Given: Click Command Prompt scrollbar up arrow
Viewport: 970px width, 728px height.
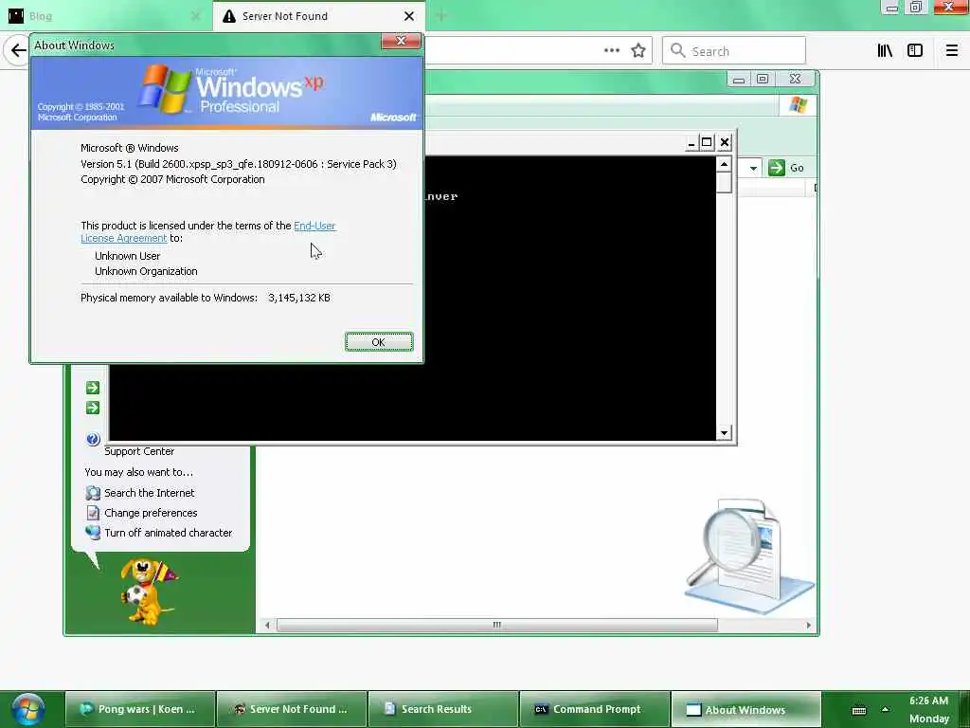Looking at the screenshot, I should click(724, 164).
